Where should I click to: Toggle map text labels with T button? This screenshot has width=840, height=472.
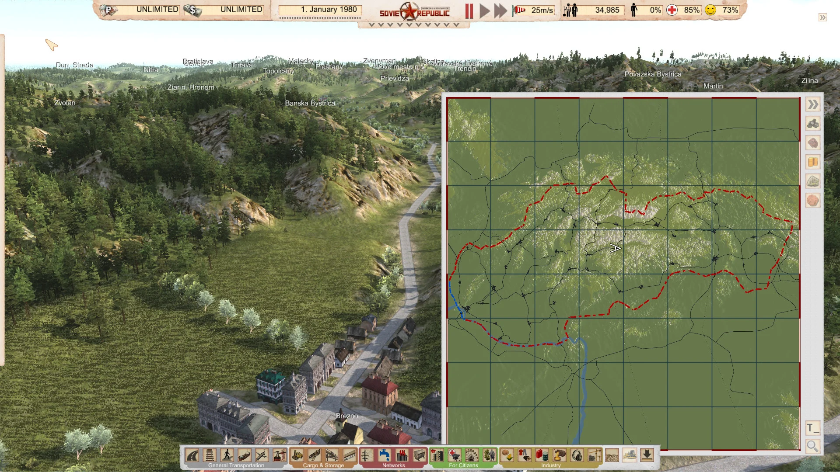coord(812,428)
